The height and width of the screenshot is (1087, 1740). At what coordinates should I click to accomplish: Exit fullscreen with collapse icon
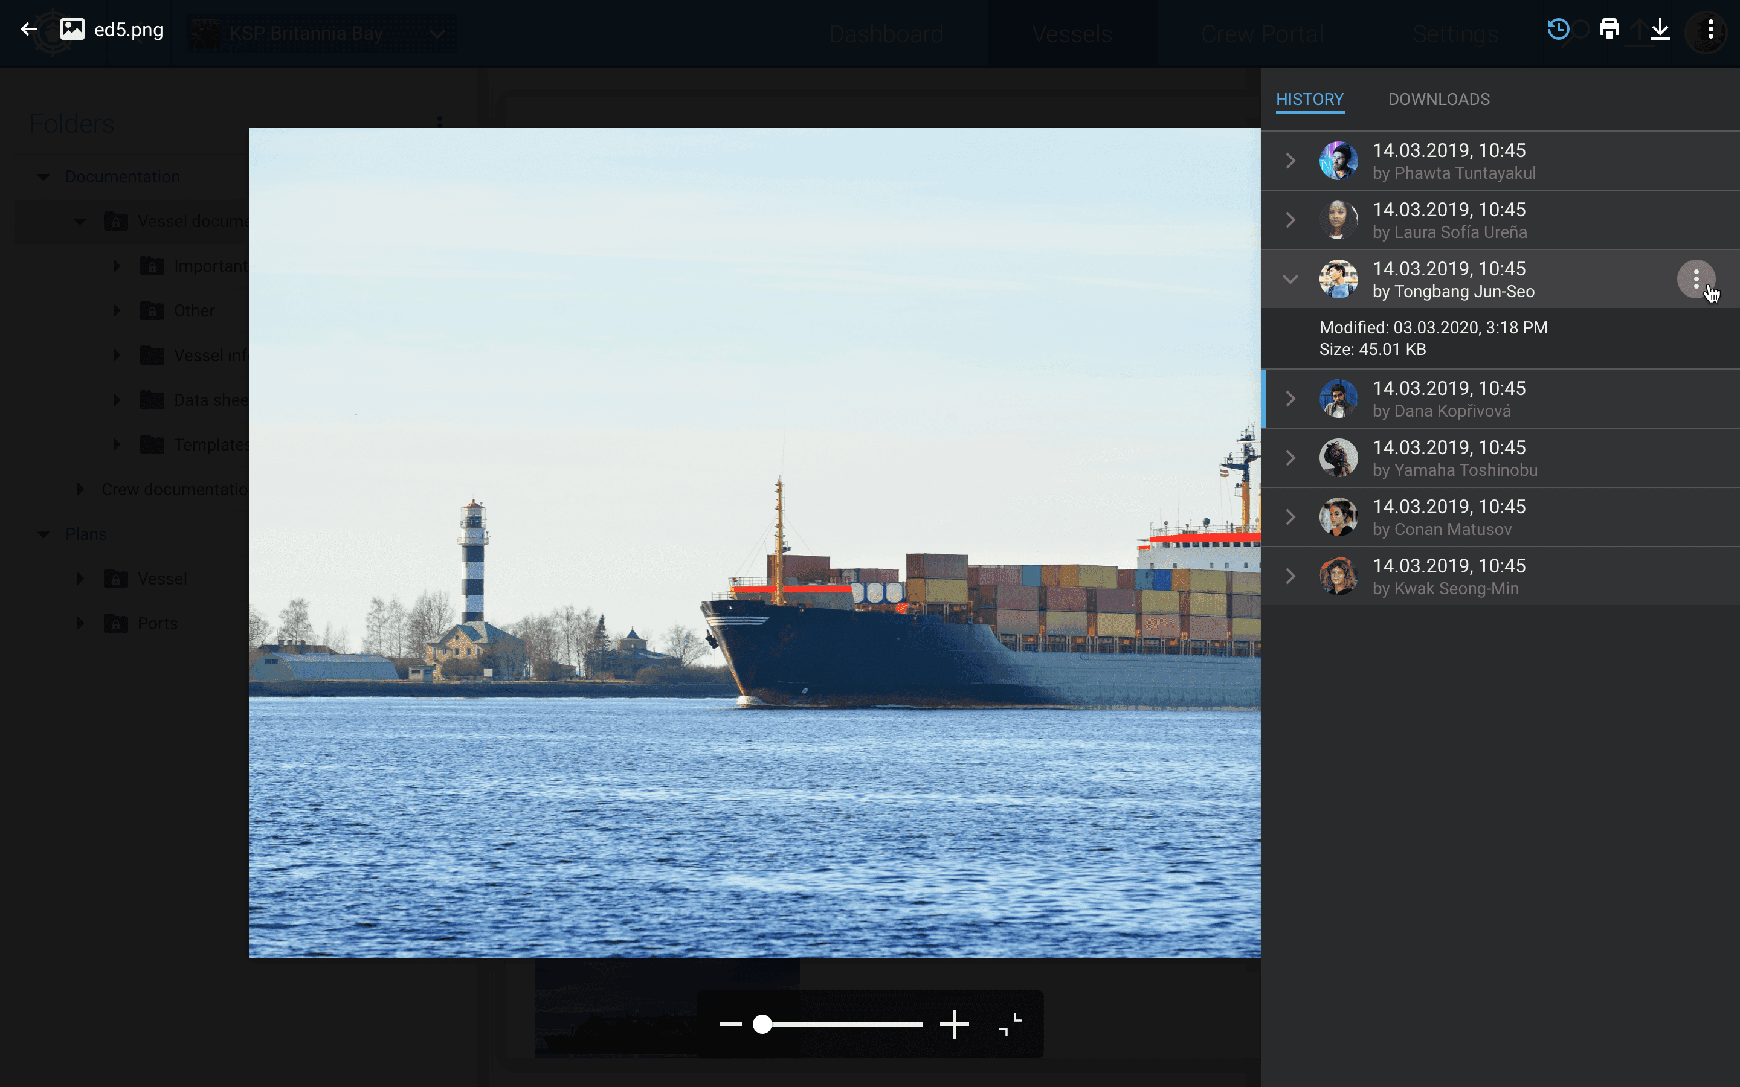click(1010, 1024)
